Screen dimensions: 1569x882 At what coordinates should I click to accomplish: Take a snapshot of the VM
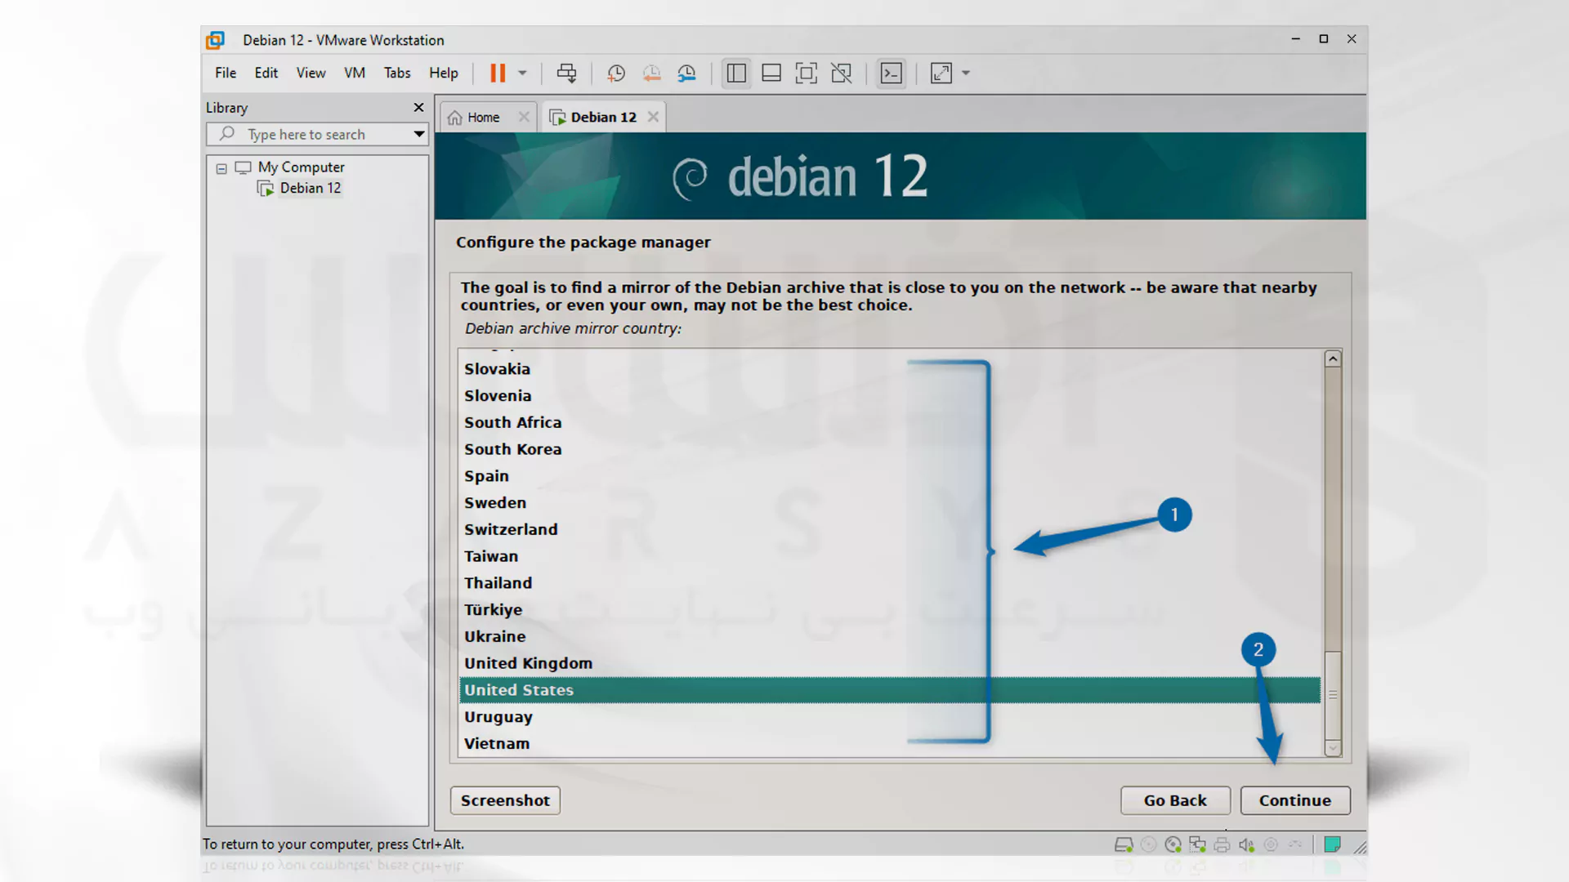click(x=616, y=73)
